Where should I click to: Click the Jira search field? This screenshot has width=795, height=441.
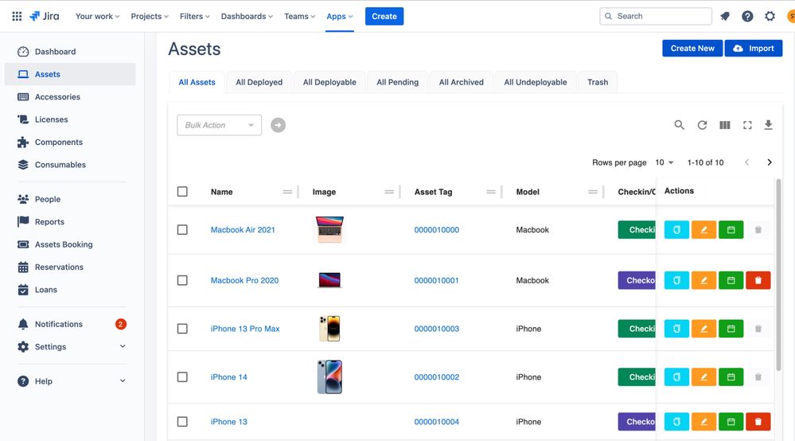click(656, 16)
